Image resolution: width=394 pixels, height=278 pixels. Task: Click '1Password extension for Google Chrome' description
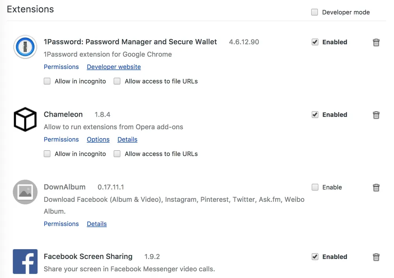108,54
